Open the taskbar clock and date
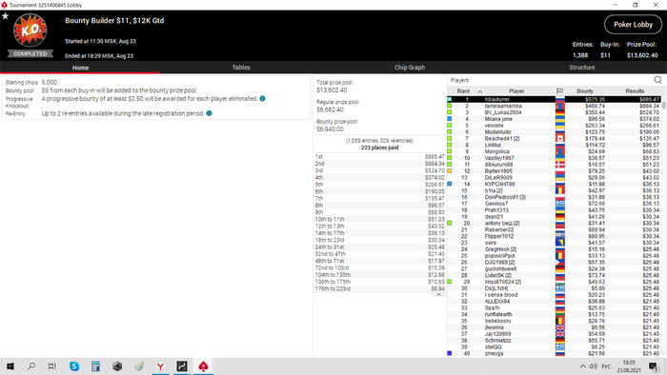The image size is (667, 375). 629,366
